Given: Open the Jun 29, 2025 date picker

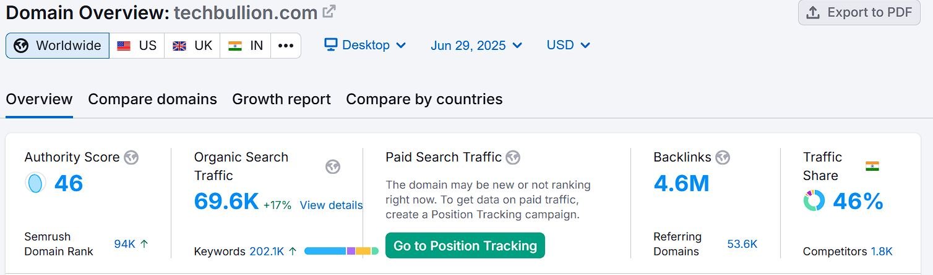Looking at the screenshot, I should click(476, 45).
